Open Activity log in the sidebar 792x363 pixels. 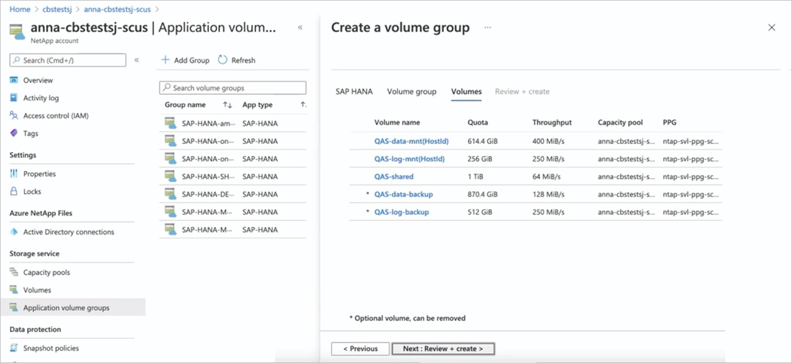[41, 98]
